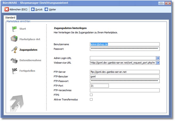The height and width of the screenshot is (121, 175).
Task: Click the Datenübernahme basket icon
Action: [14, 61]
